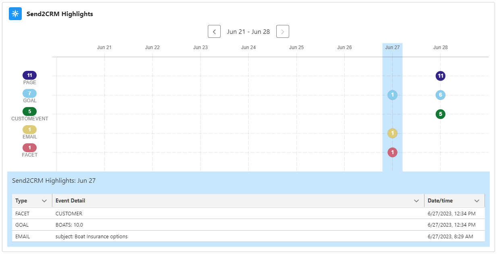Open the Jun 28 CUSTOMEVENT marker with 5 events
This screenshot has height=254, width=497.
pyautogui.click(x=441, y=114)
